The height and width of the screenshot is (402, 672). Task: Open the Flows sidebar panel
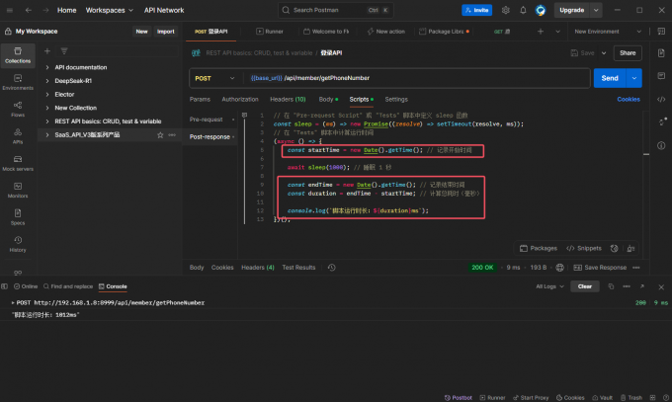click(18, 110)
